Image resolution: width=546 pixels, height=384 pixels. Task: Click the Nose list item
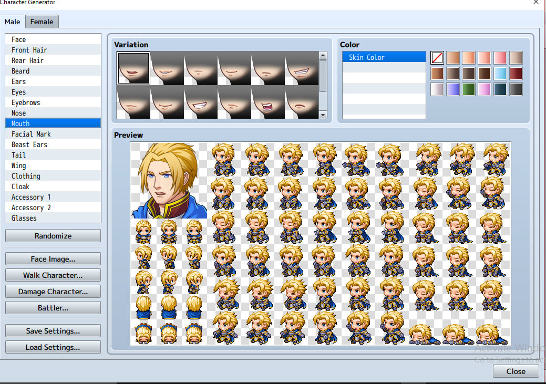(x=53, y=113)
